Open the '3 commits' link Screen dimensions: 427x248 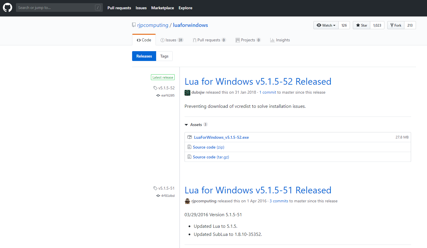(279, 201)
